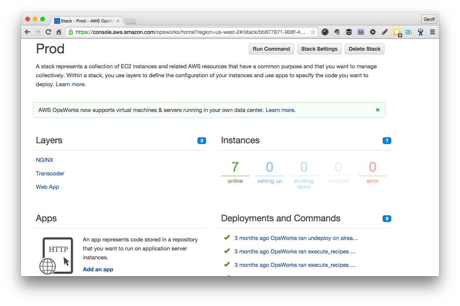The width and height of the screenshot is (460, 306).
Task: Click the purple Cb extension icon
Action: [x=361, y=32]
